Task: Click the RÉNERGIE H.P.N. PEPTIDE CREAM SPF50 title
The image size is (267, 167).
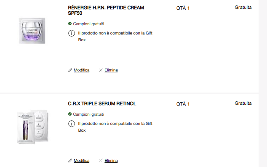Action: 106,11
